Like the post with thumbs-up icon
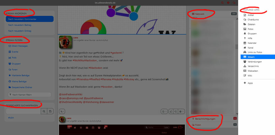Screen dimensions: 275x135 pos(171,111)
